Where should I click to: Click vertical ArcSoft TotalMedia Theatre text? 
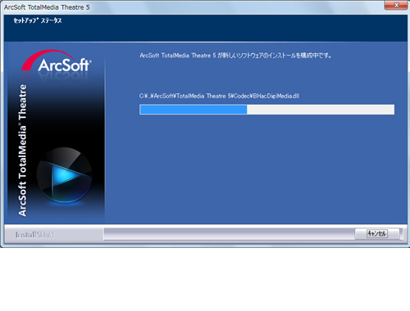(x=22, y=151)
